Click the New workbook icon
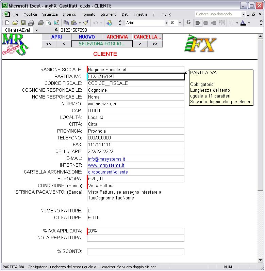 7,23
